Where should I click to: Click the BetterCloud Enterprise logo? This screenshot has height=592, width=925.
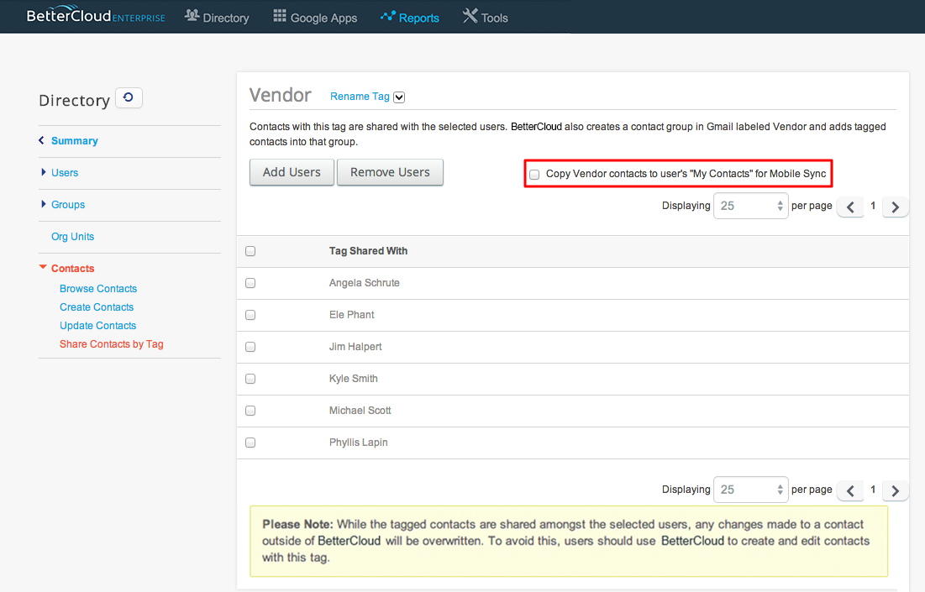coord(96,15)
